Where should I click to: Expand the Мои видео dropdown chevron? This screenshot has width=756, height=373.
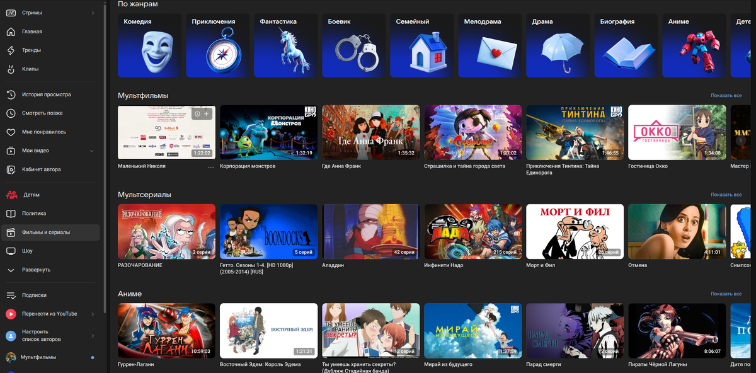(92, 151)
